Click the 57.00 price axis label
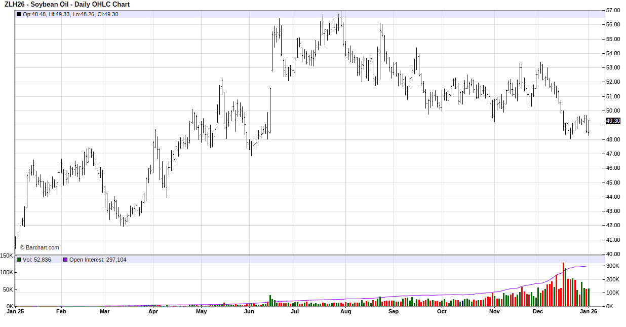 point(613,10)
